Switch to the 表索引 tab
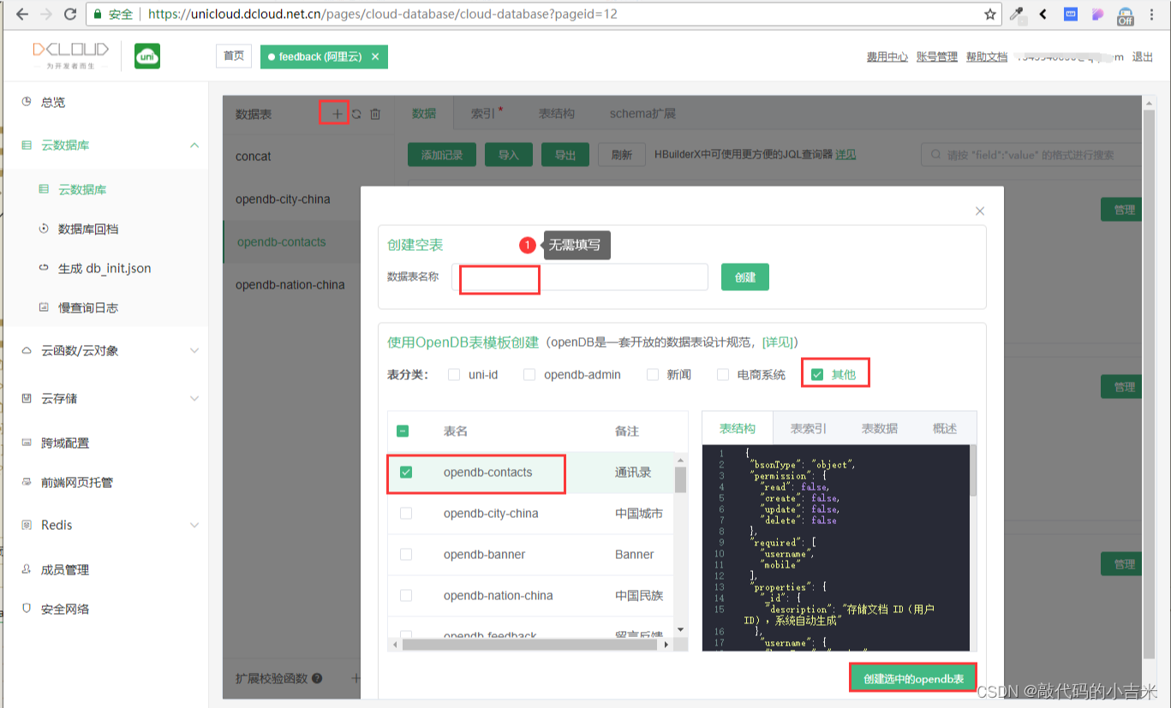 point(808,428)
